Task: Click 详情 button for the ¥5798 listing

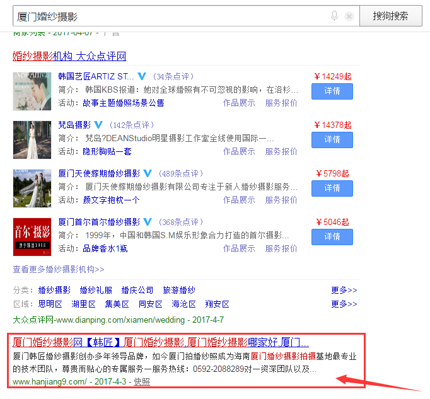Action: (x=332, y=188)
